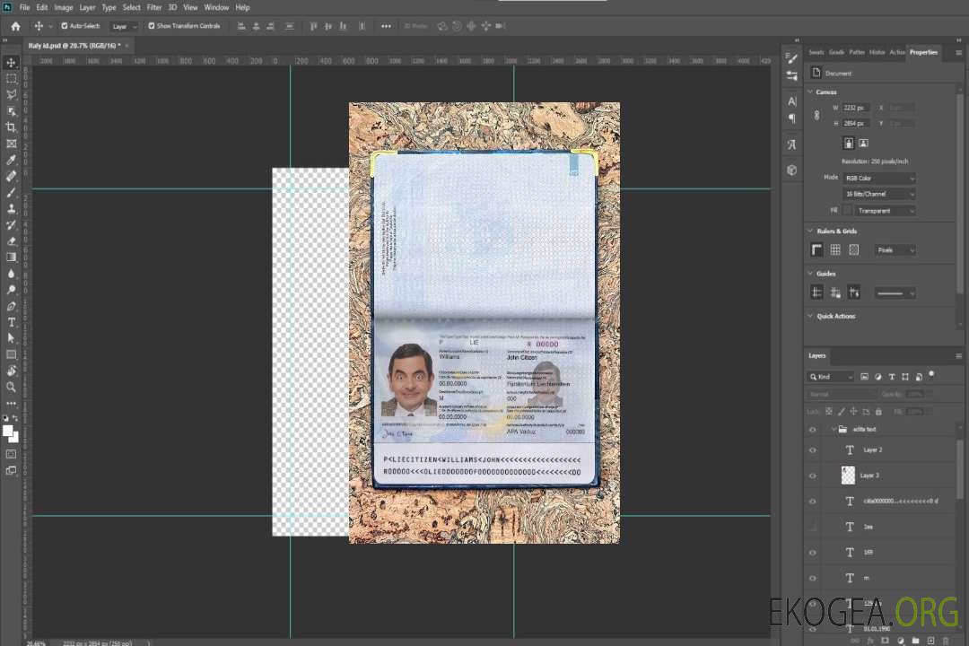
Task: Set canvas to landscape orientation icon
Action: (863, 143)
